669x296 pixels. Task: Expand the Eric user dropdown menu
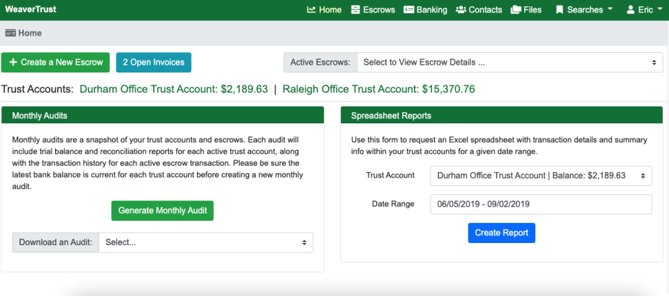tap(644, 9)
